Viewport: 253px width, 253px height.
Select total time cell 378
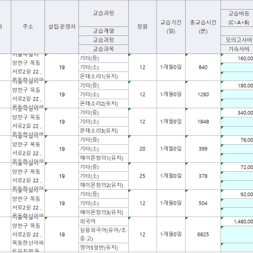[203, 176]
